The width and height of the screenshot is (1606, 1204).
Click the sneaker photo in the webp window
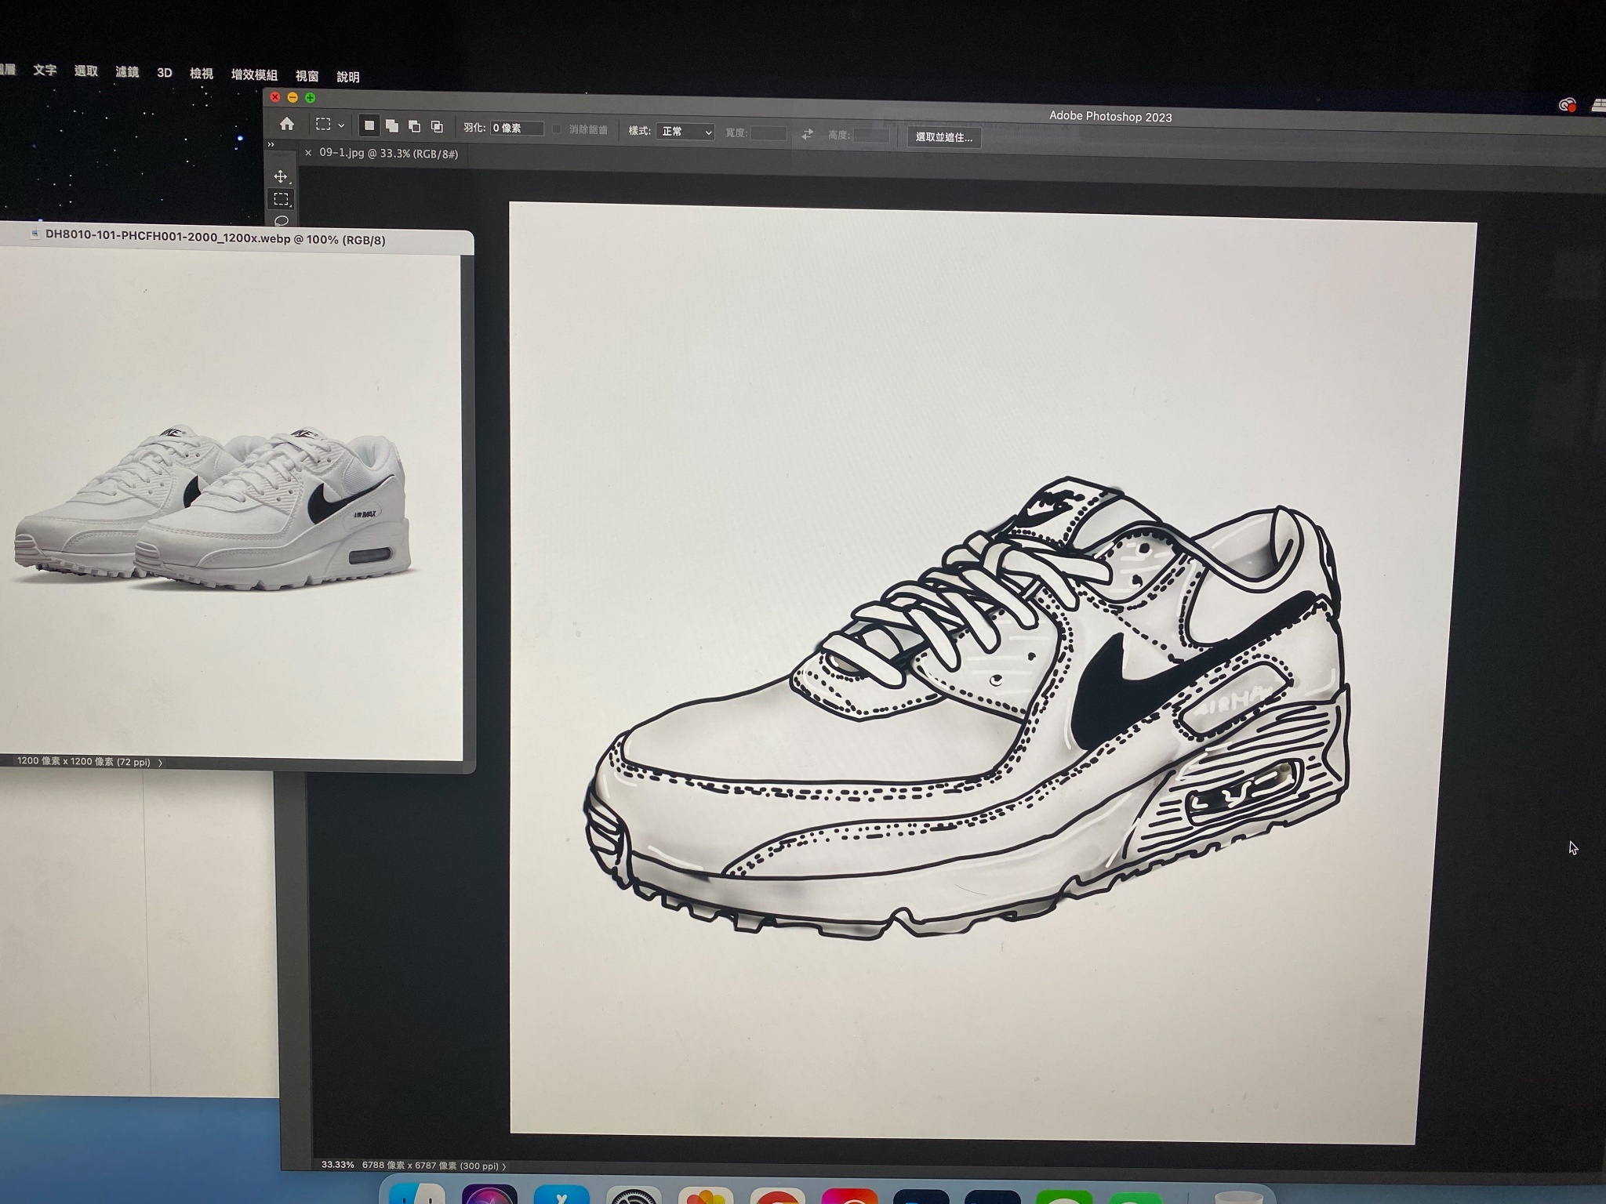(x=213, y=508)
